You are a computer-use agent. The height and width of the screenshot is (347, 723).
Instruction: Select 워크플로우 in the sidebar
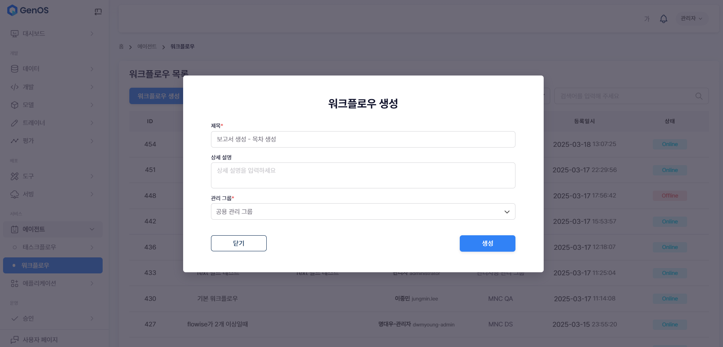pos(53,265)
